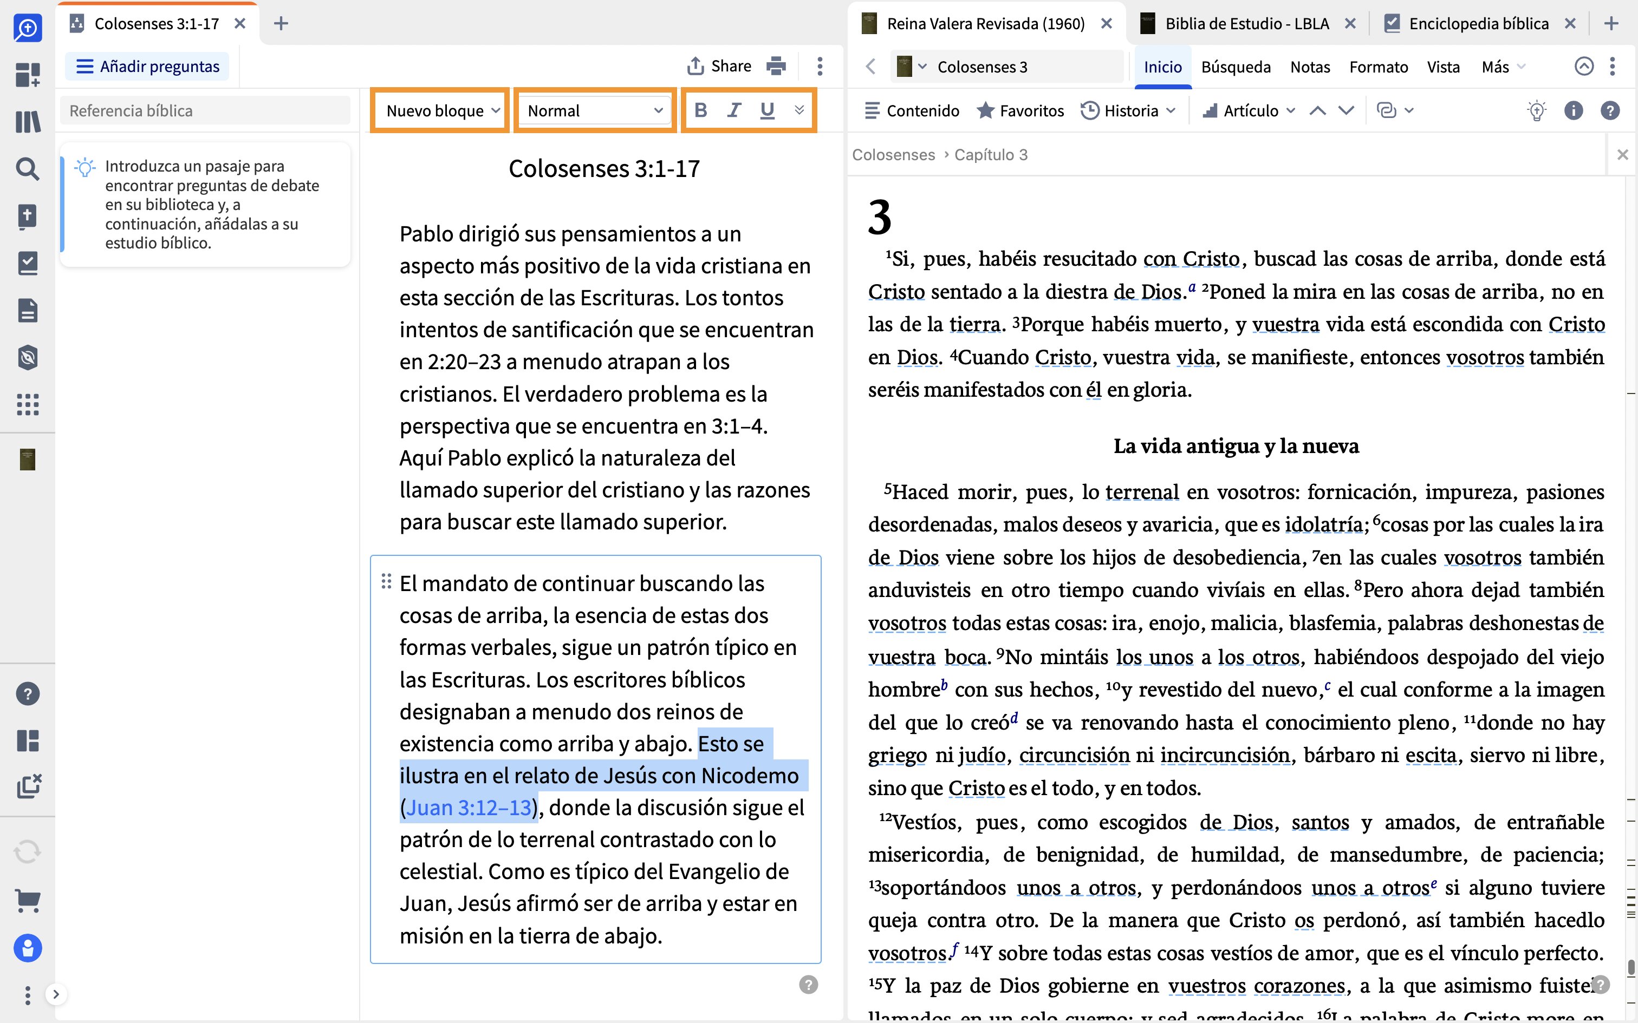The image size is (1638, 1023).
Task: Click the Contenido button
Action: (912, 110)
